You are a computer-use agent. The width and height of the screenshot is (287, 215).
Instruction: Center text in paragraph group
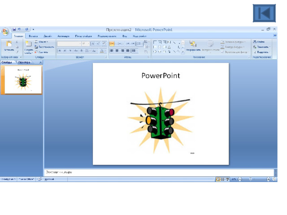[x=117, y=51]
